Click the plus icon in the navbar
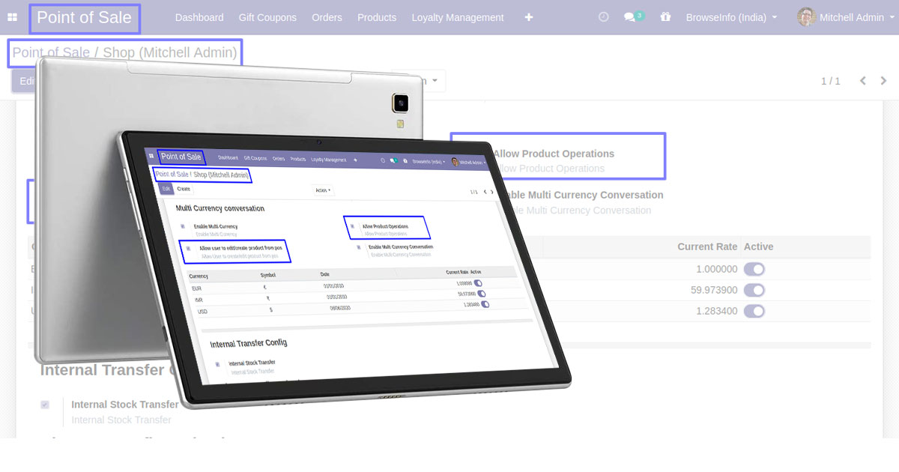Viewport: 899px width, 472px height. coord(529,17)
